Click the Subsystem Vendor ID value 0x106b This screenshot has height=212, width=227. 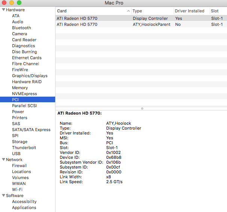113,162
